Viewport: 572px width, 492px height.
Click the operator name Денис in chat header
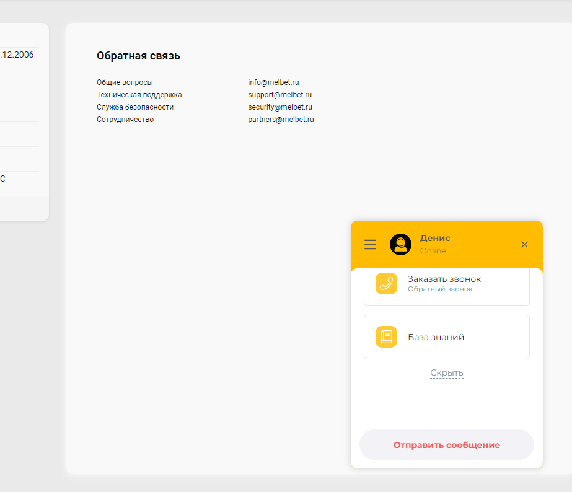[435, 238]
